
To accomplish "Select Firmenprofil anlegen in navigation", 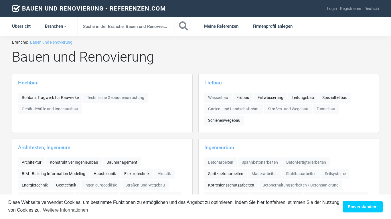I will (272, 26).
